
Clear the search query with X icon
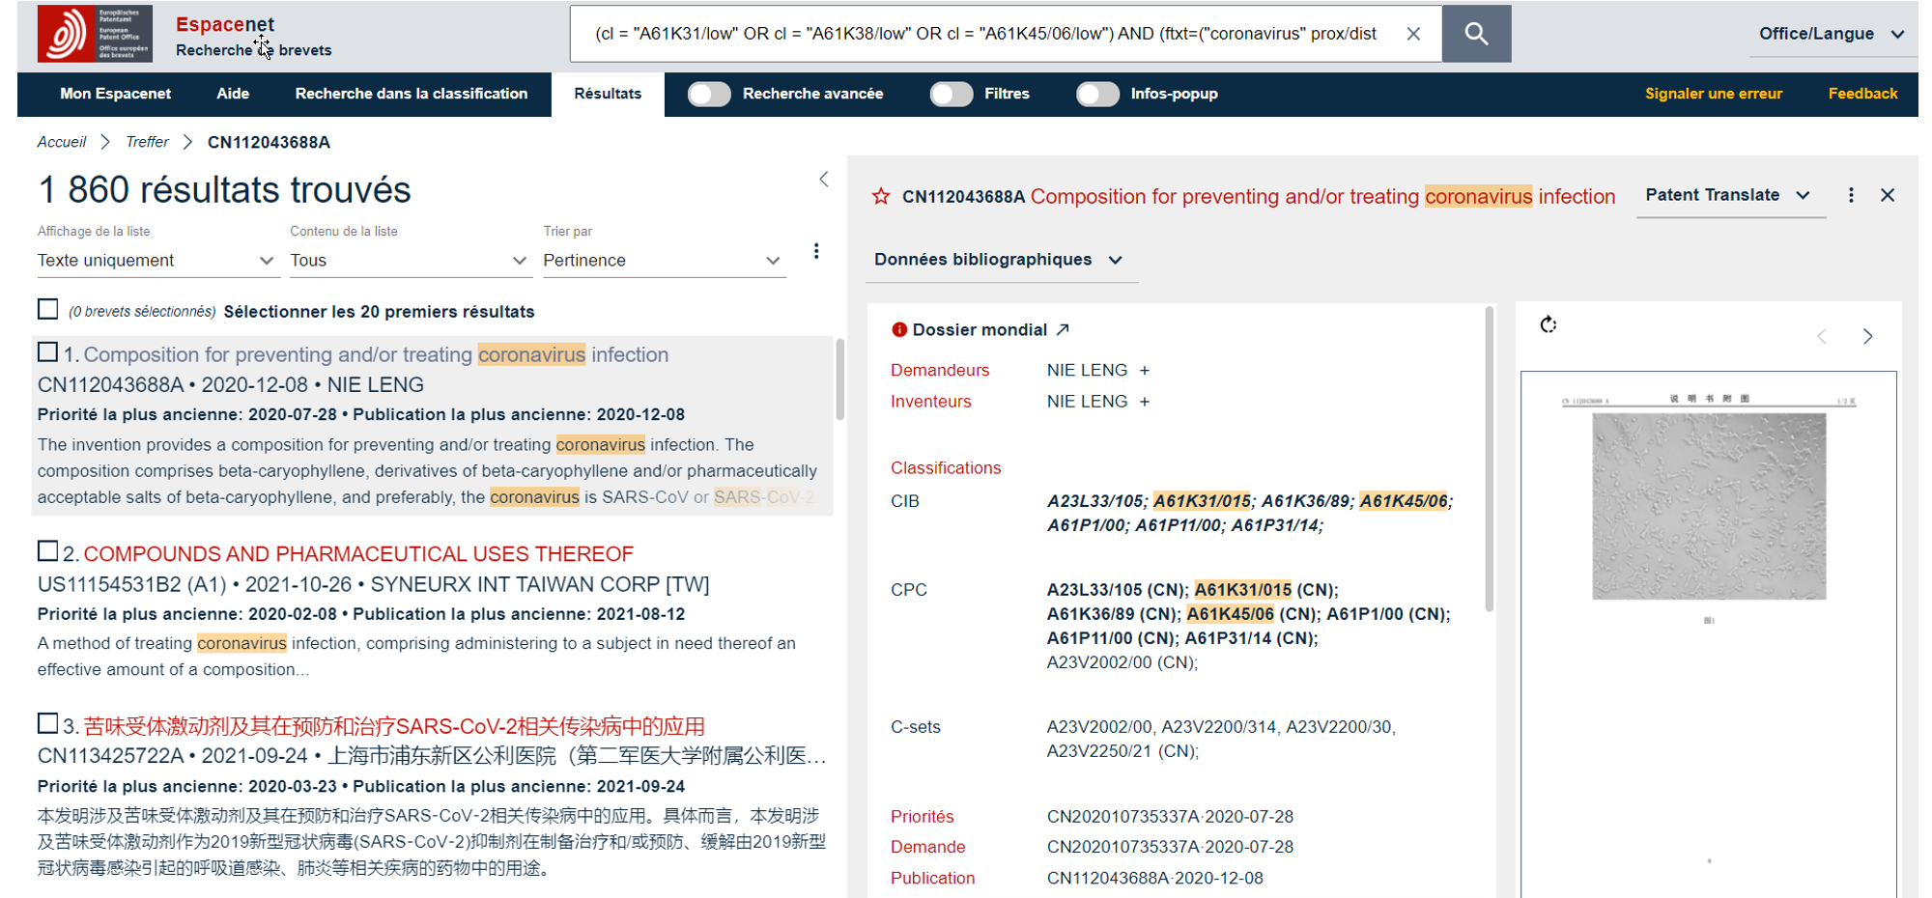point(1413,34)
